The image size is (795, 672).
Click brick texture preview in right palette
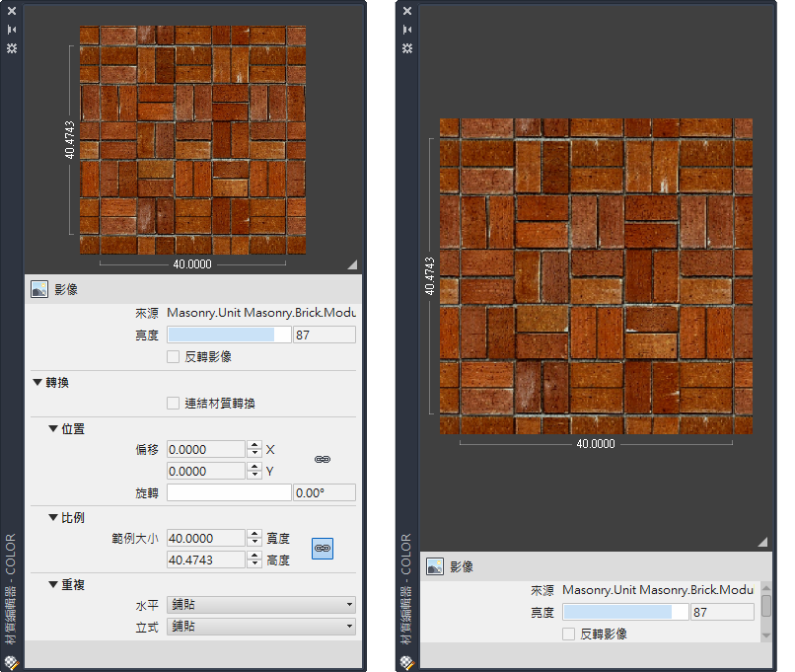(x=596, y=276)
